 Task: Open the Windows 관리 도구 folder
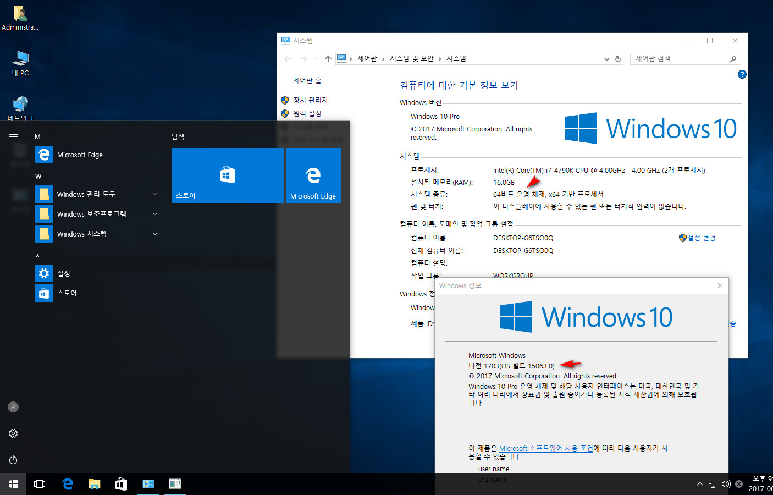point(99,194)
